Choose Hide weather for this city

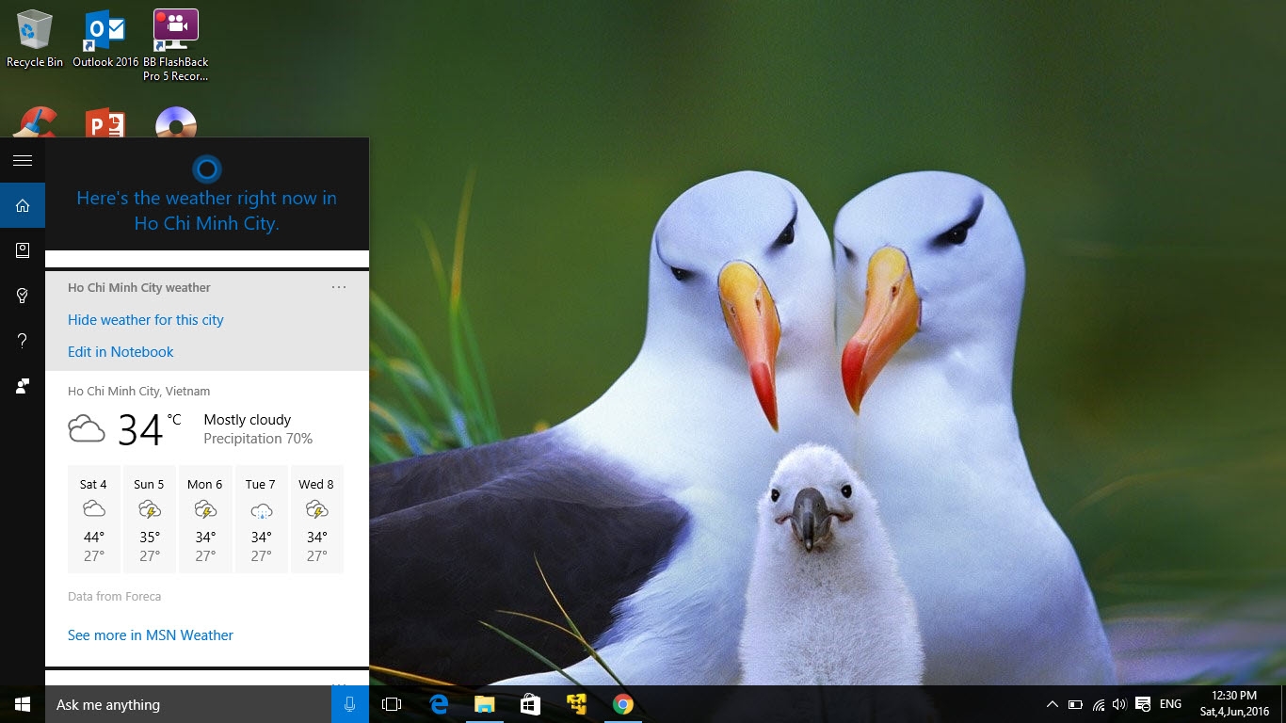pos(146,320)
